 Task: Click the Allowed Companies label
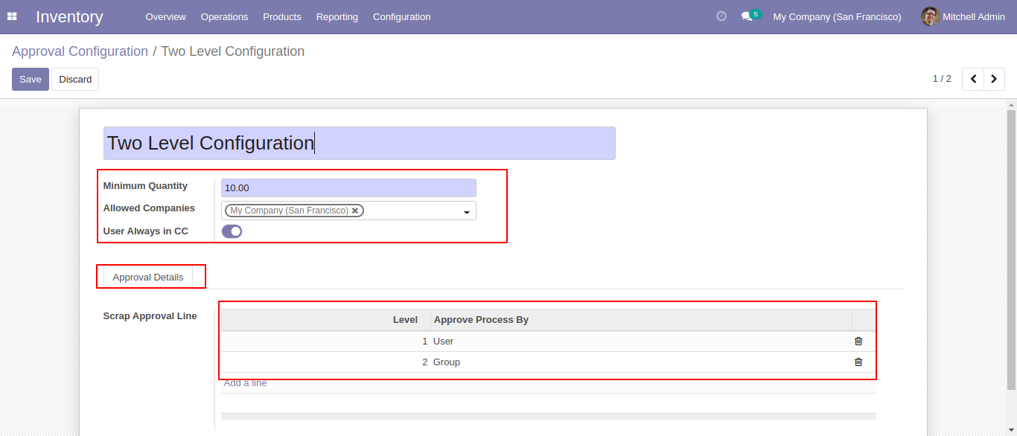(149, 208)
